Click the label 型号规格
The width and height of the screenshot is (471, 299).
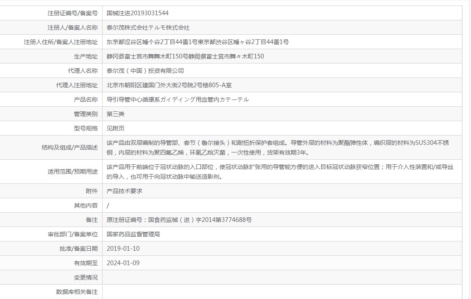point(86,128)
